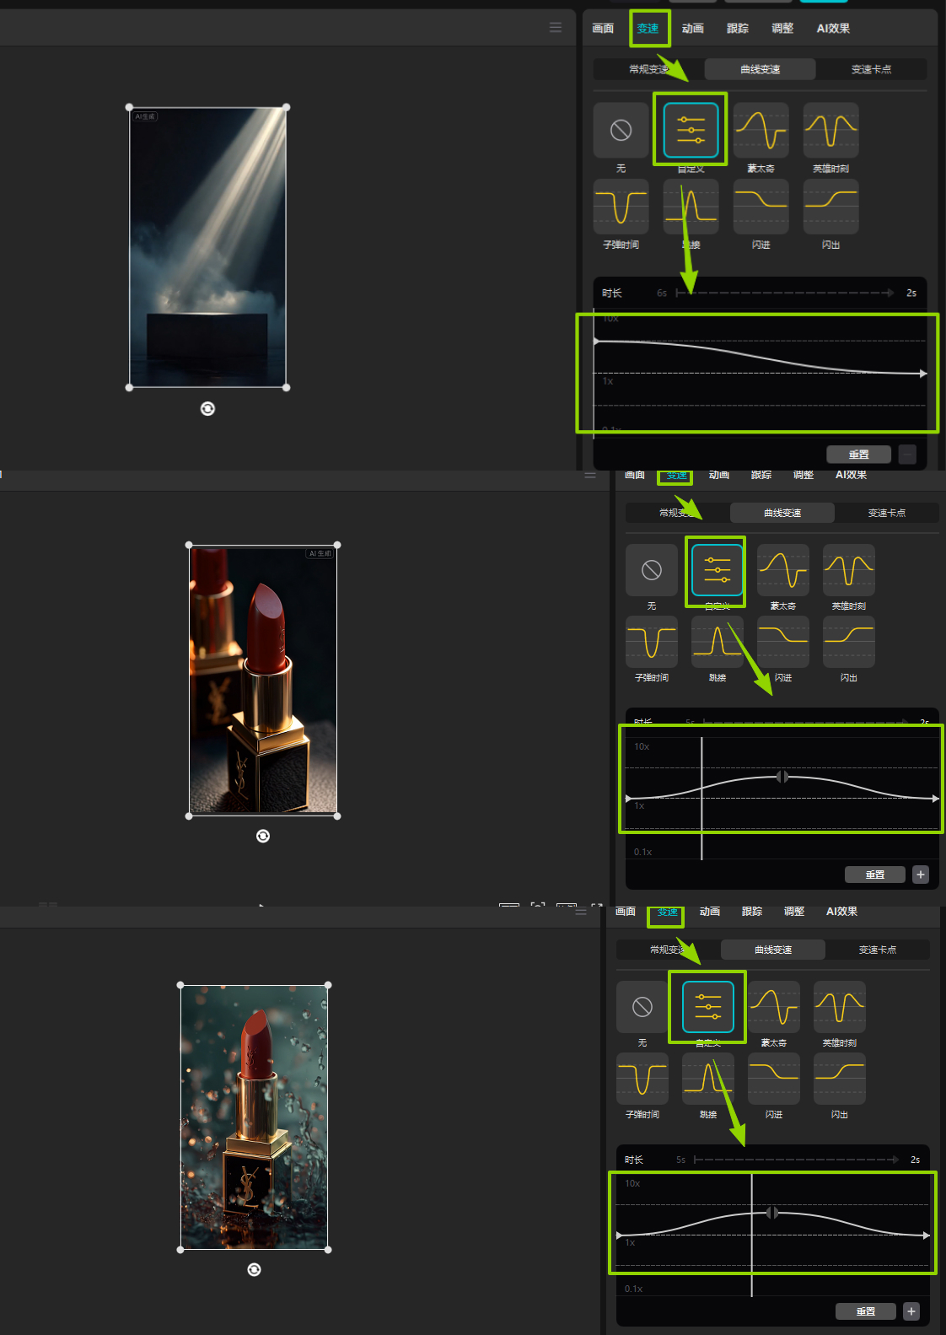This screenshot has width=946, height=1335.
Task: Choose 英雄时刻 preset in topmost speed panel
Action: [x=830, y=131]
